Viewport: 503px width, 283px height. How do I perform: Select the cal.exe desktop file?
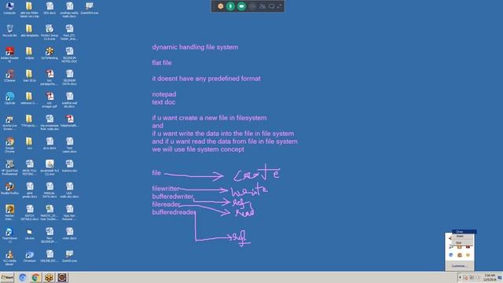[30, 233]
